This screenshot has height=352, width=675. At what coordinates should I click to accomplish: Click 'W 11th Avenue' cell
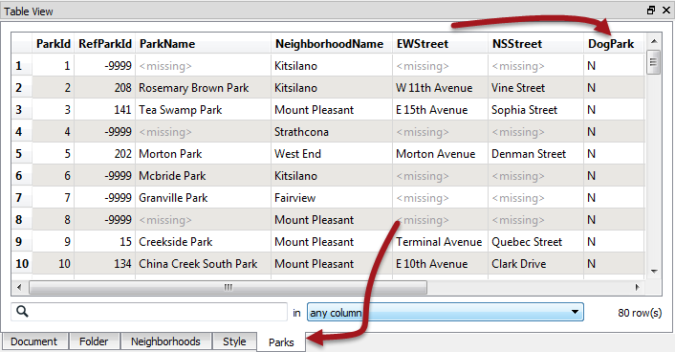(440, 88)
